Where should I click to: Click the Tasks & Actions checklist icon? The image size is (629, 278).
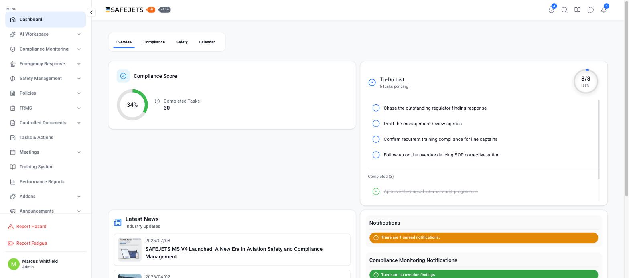(13, 138)
